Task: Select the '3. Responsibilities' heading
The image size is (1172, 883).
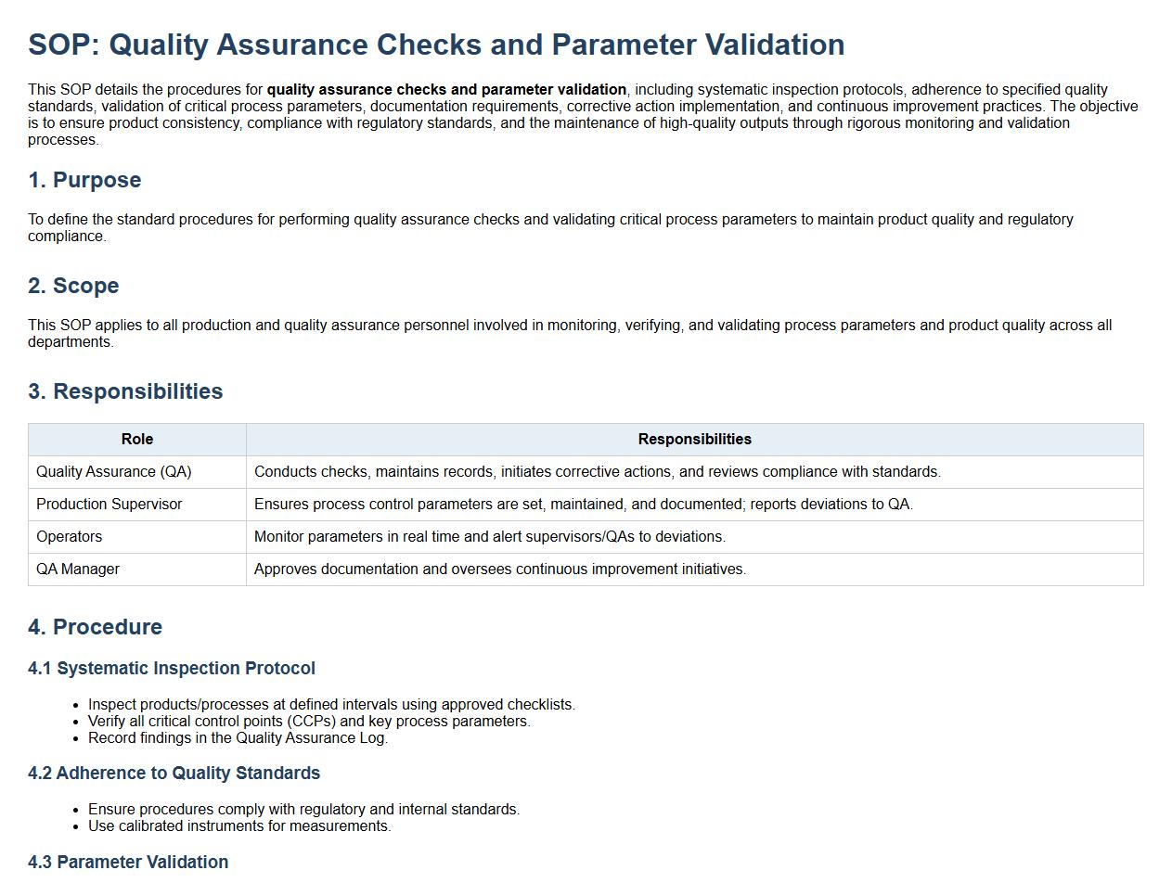Action: tap(125, 391)
